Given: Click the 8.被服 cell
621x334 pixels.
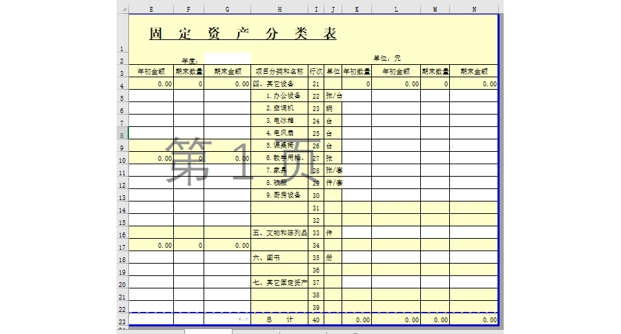Looking at the screenshot, I should click(279, 183).
